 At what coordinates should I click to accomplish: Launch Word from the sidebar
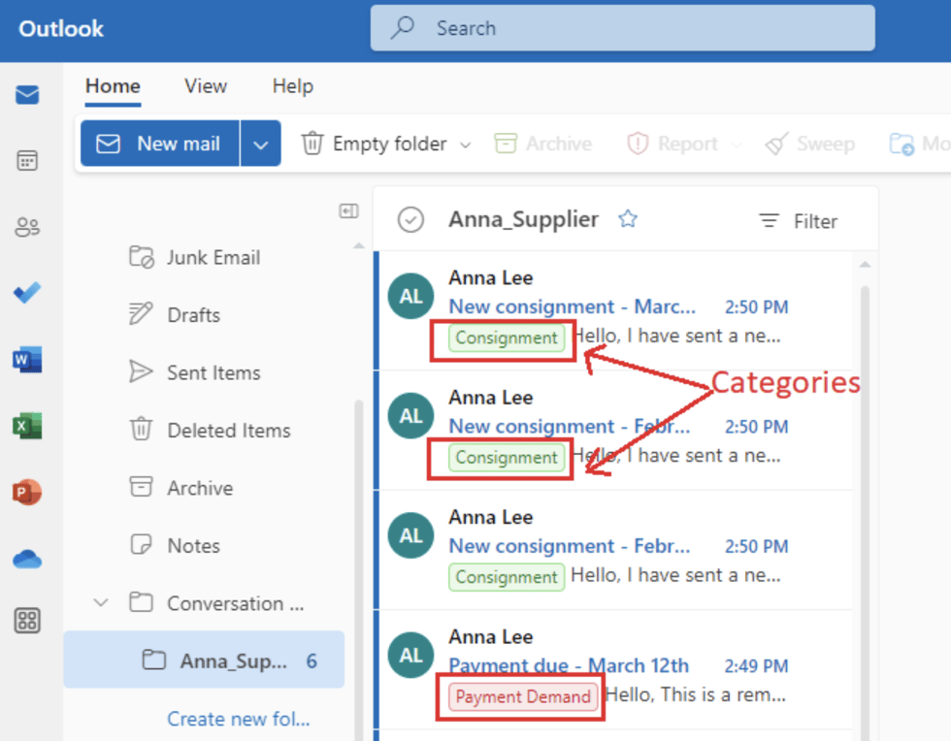click(26, 359)
